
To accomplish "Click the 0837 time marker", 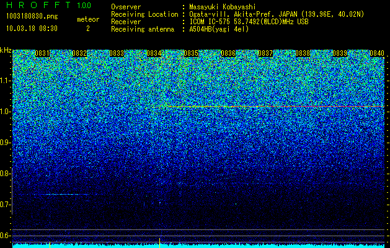I will pyautogui.click(x=265, y=53).
